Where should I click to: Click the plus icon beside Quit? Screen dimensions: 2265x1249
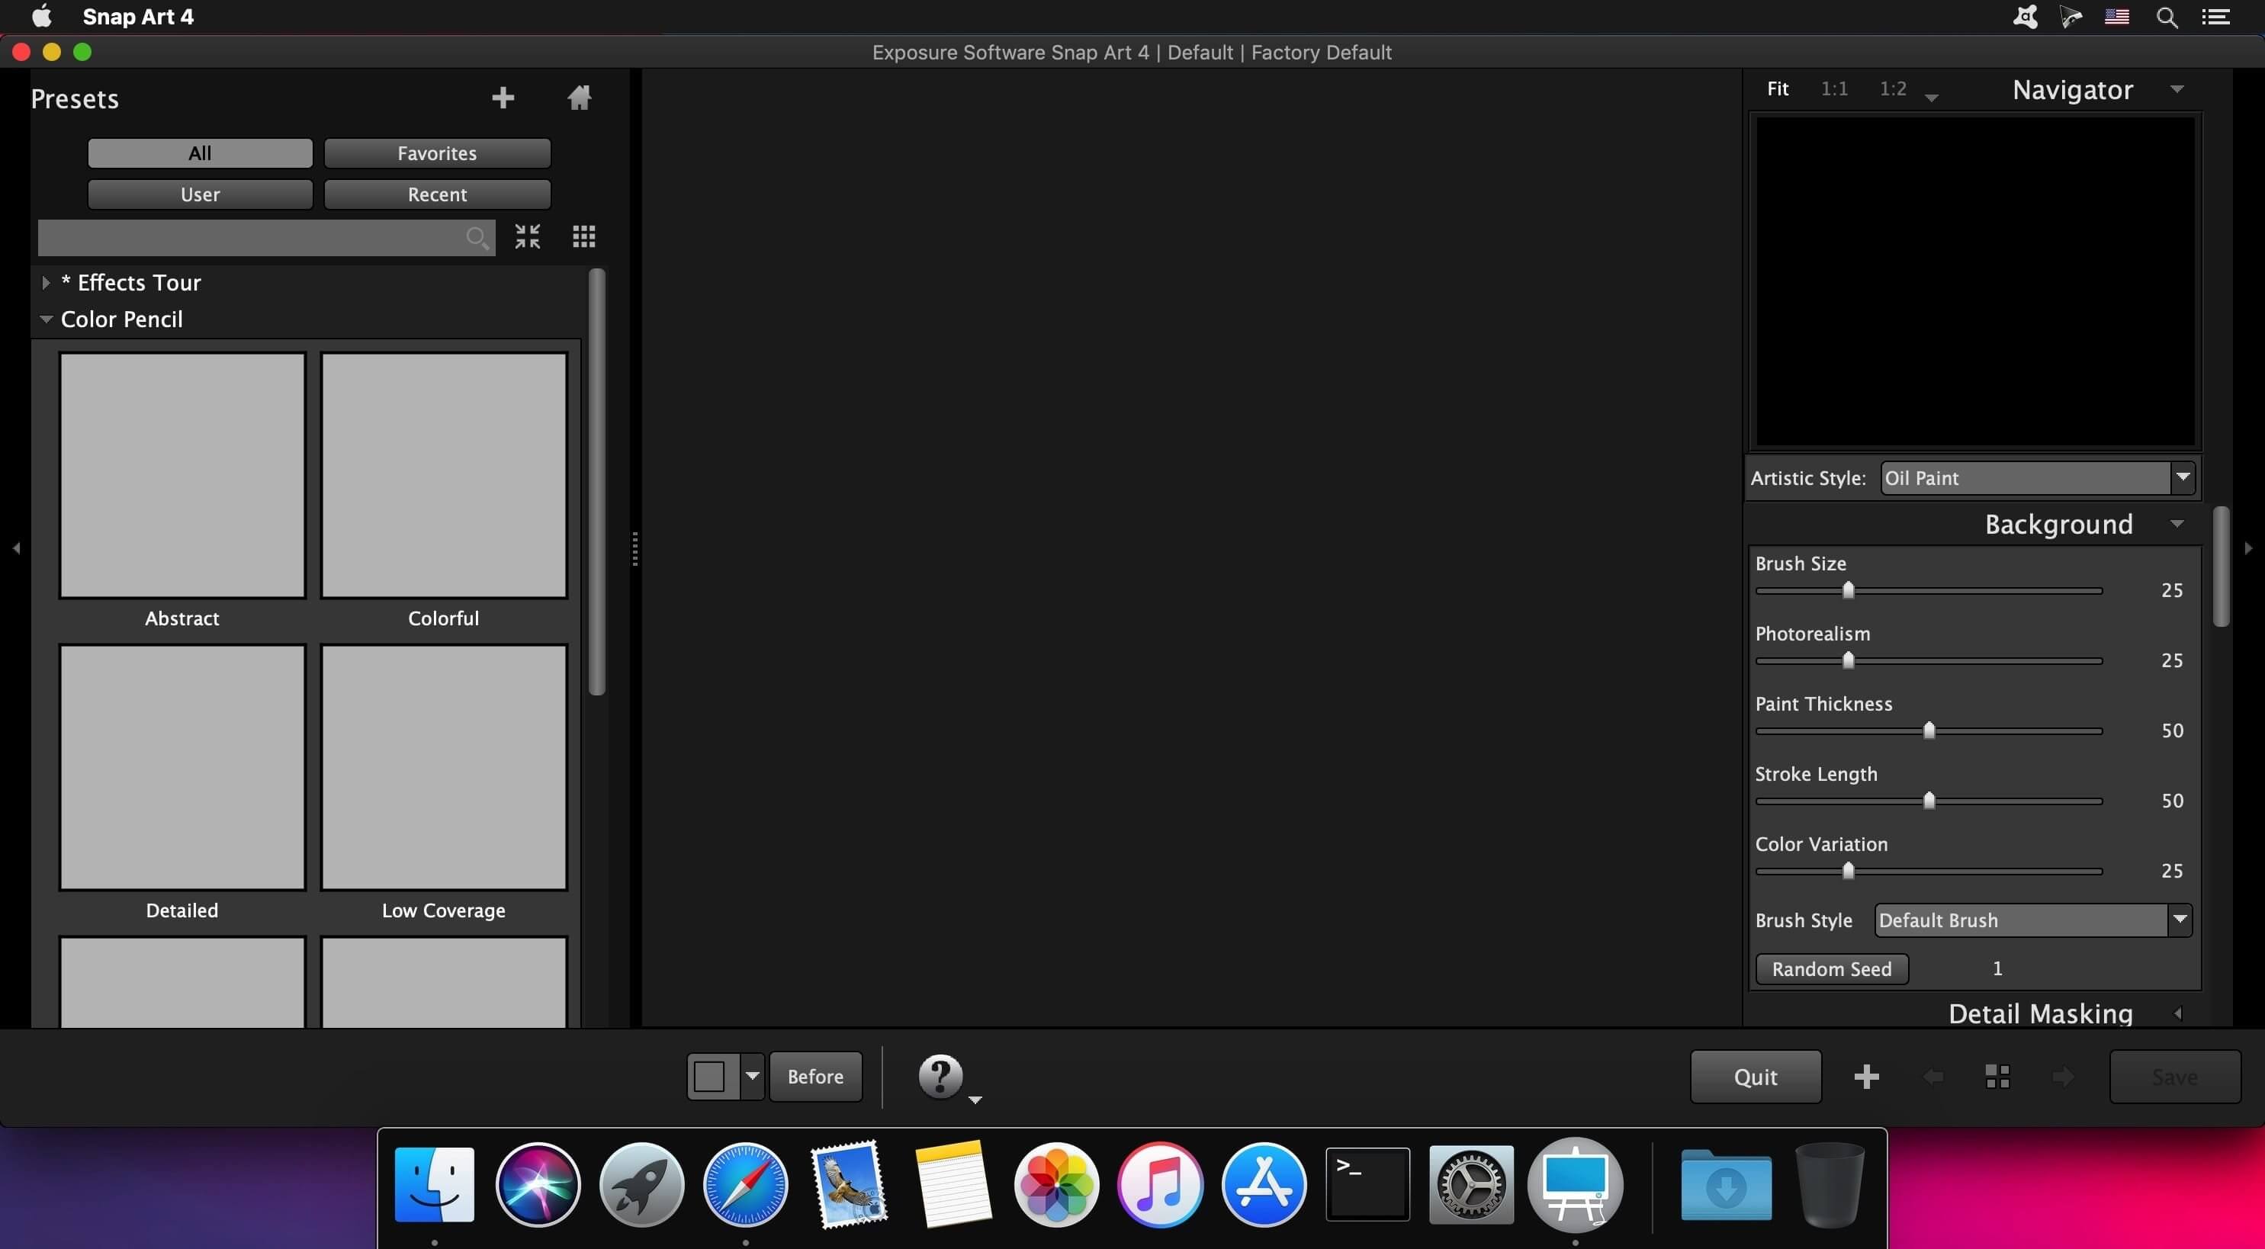point(1866,1077)
